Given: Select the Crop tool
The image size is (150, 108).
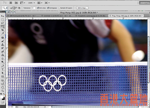Looking at the screenshot, I should coord(2,30).
